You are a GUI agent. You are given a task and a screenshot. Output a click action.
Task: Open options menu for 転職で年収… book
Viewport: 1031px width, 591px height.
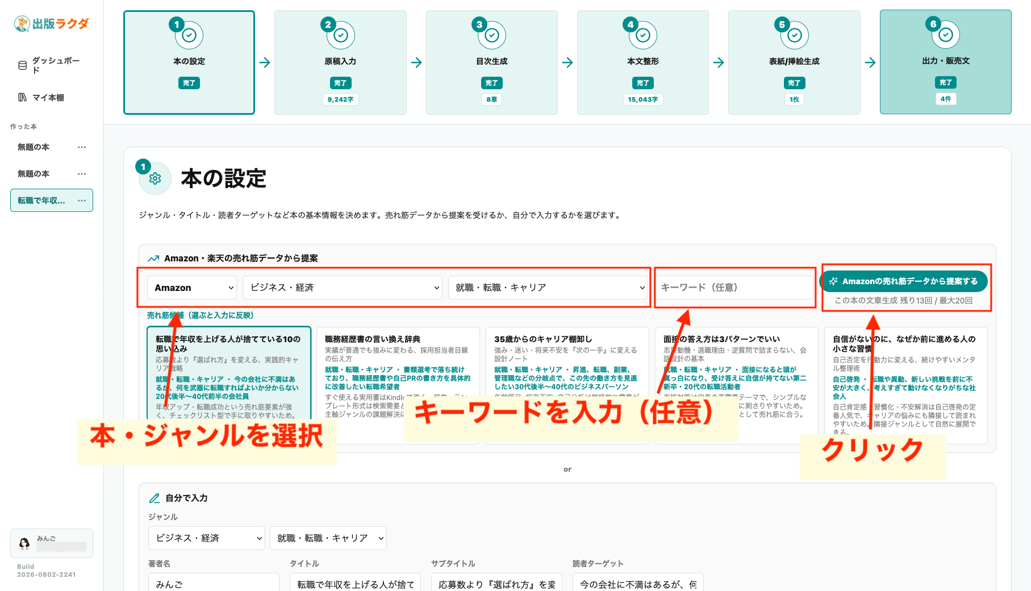pos(82,201)
